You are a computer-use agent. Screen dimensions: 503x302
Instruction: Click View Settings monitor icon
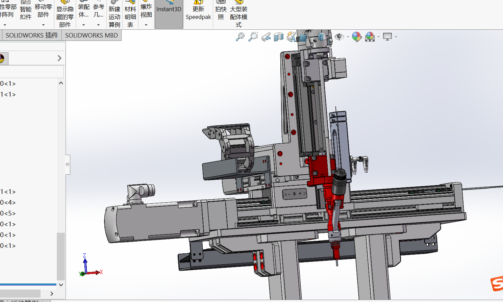(387, 37)
